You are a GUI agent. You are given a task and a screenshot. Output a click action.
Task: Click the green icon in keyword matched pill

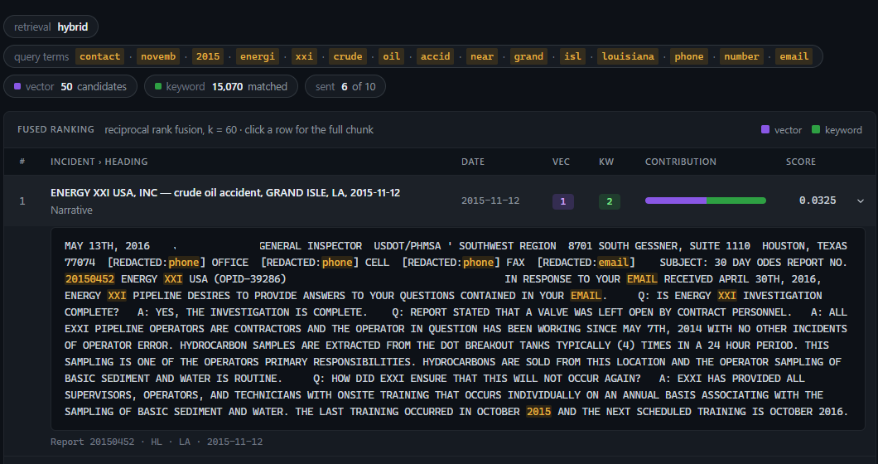[x=158, y=86]
